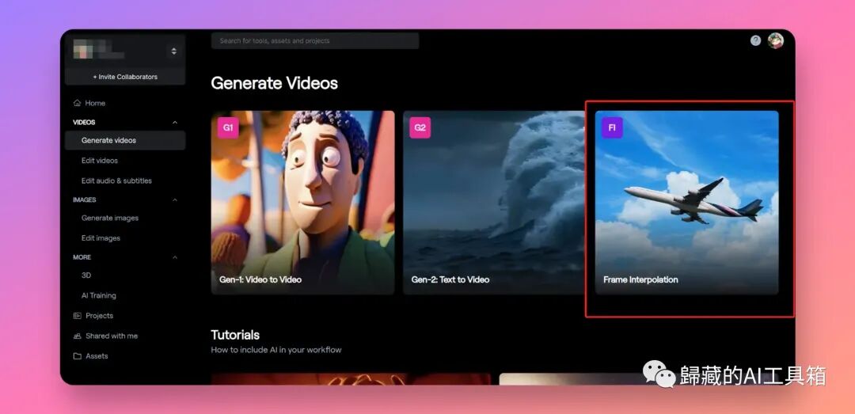Go to Home label in sidebar

point(95,103)
